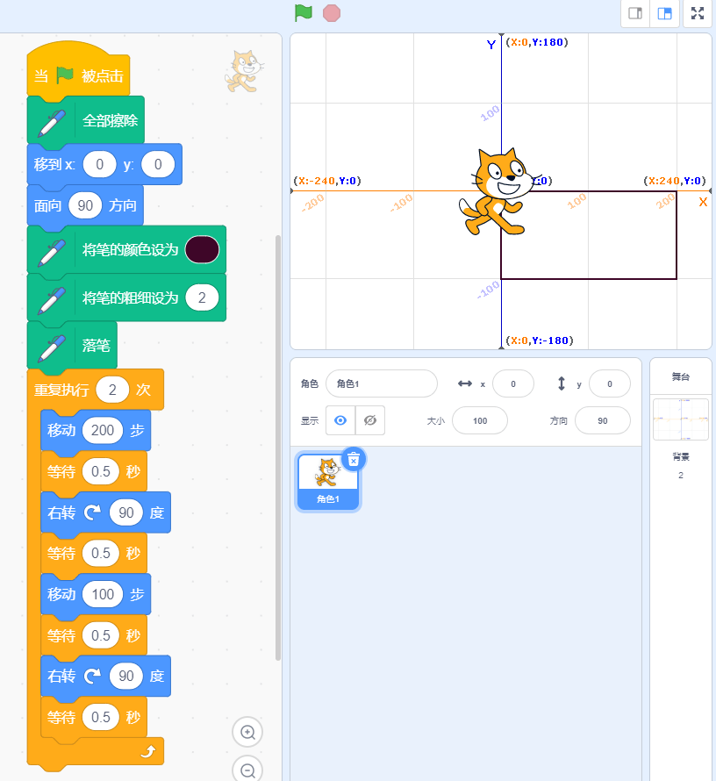Zoom in the code workspace
The height and width of the screenshot is (781, 716).
(x=247, y=732)
